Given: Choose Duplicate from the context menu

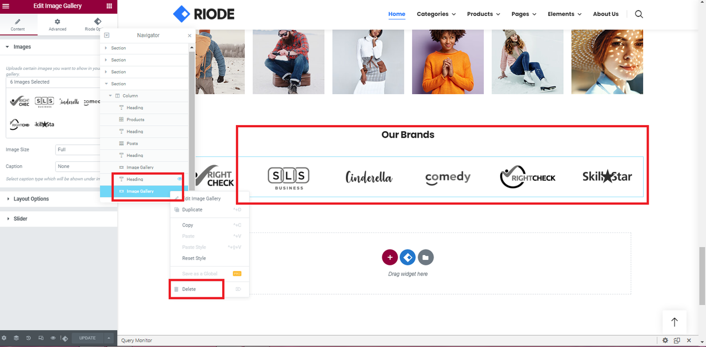Looking at the screenshot, I should point(210,210).
